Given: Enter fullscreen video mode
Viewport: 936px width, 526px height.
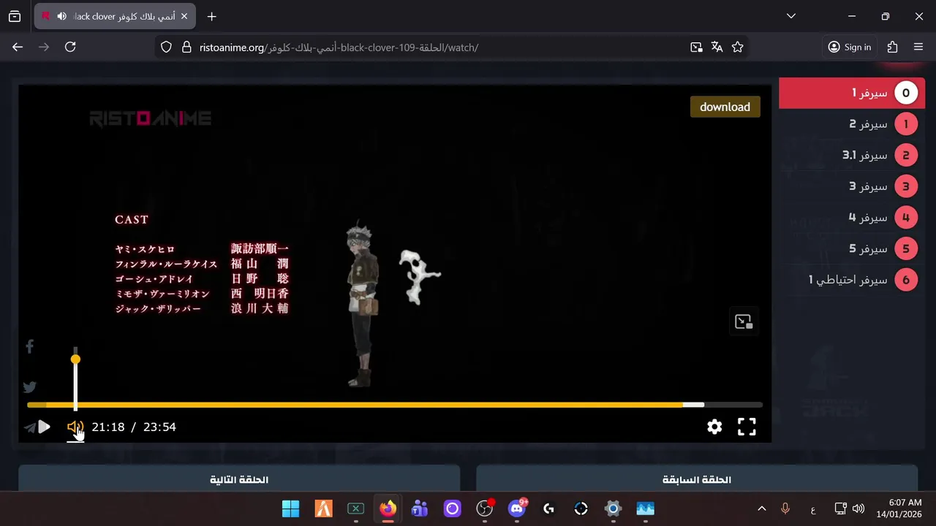Looking at the screenshot, I should click(x=747, y=427).
